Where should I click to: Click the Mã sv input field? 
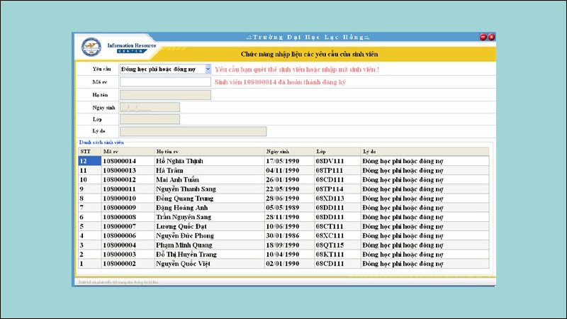tap(165, 82)
